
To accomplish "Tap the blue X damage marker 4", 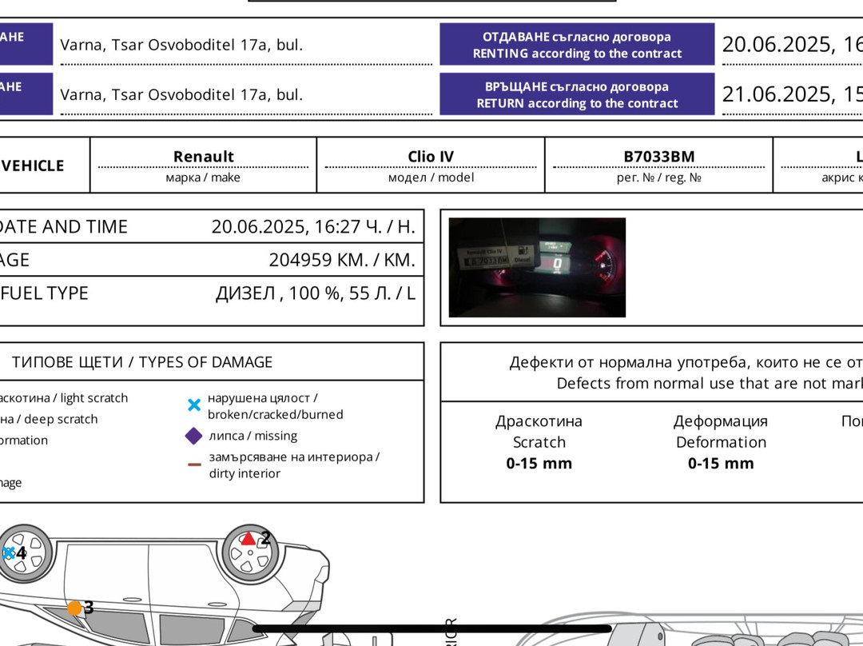I will pyautogui.click(x=8, y=552).
